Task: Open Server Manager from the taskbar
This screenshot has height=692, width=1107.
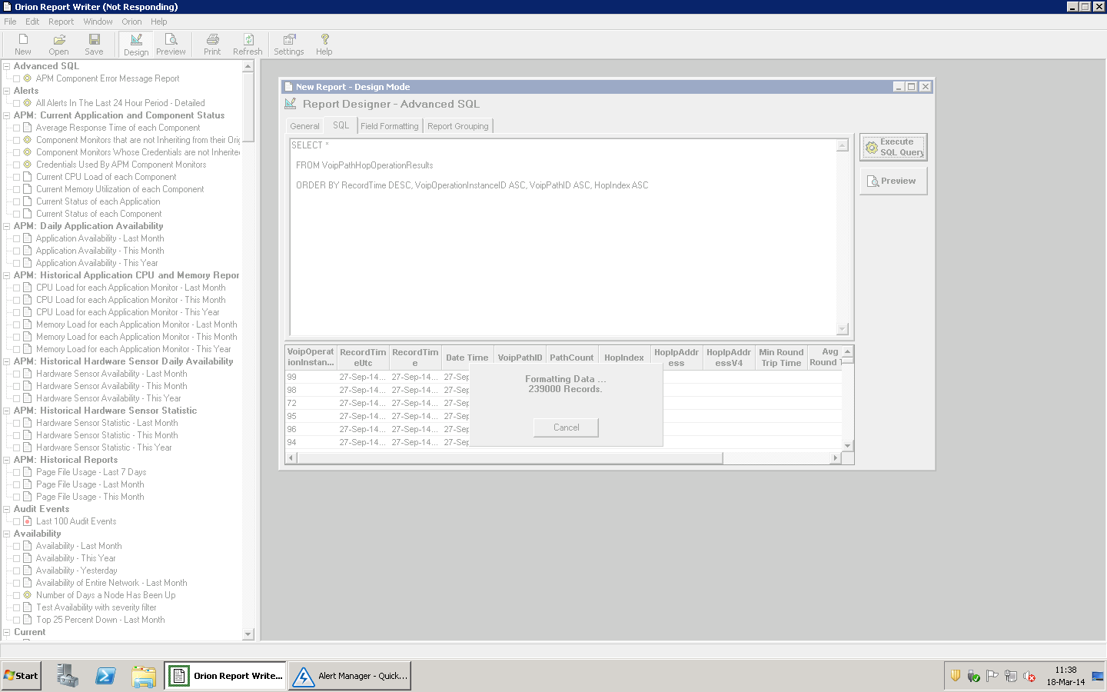Action: (68, 676)
